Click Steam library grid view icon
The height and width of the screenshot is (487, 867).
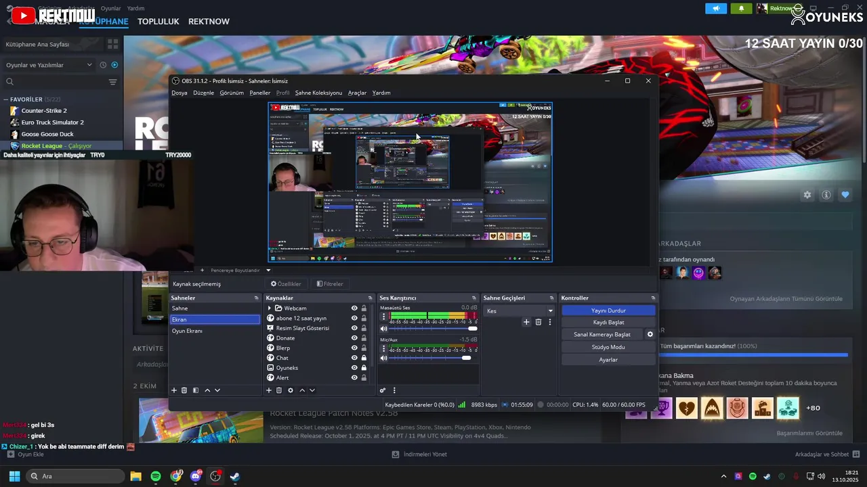(x=112, y=44)
